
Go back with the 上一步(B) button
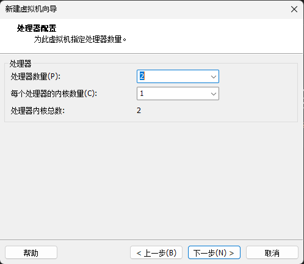(156, 252)
